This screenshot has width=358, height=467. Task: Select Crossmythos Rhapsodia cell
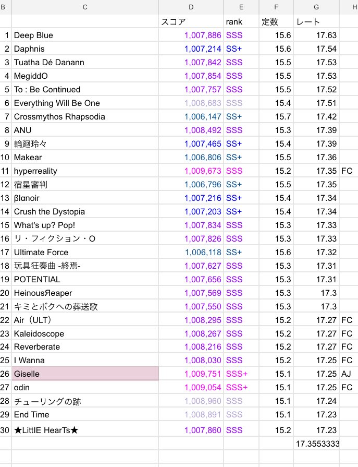tap(85, 116)
